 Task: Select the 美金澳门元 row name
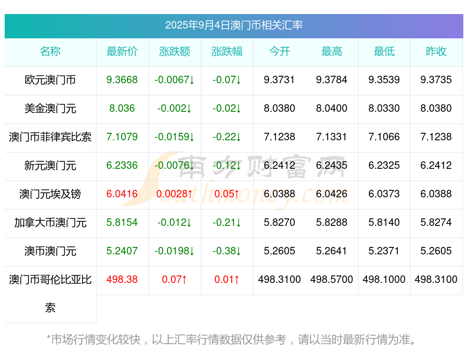[x=50, y=108]
